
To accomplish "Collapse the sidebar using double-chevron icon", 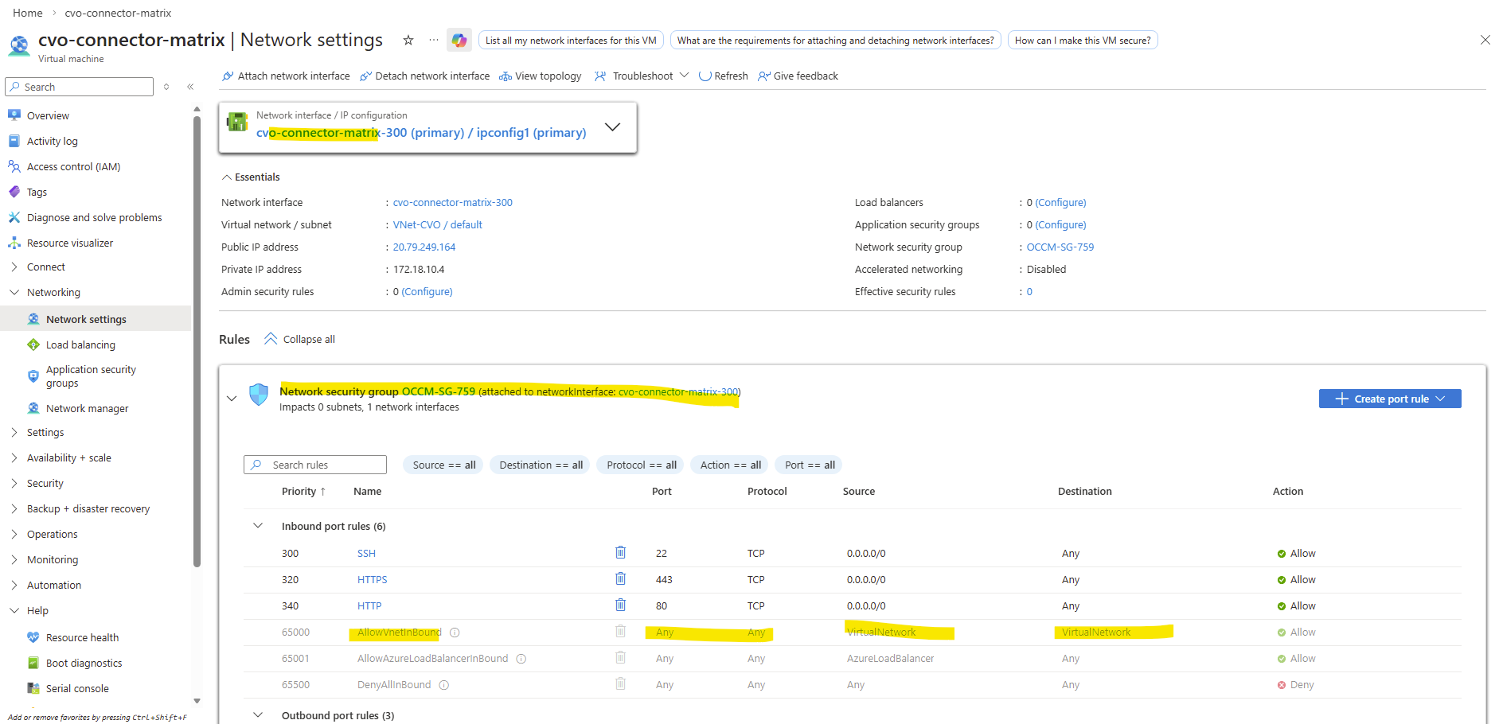I will (x=190, y=87).
